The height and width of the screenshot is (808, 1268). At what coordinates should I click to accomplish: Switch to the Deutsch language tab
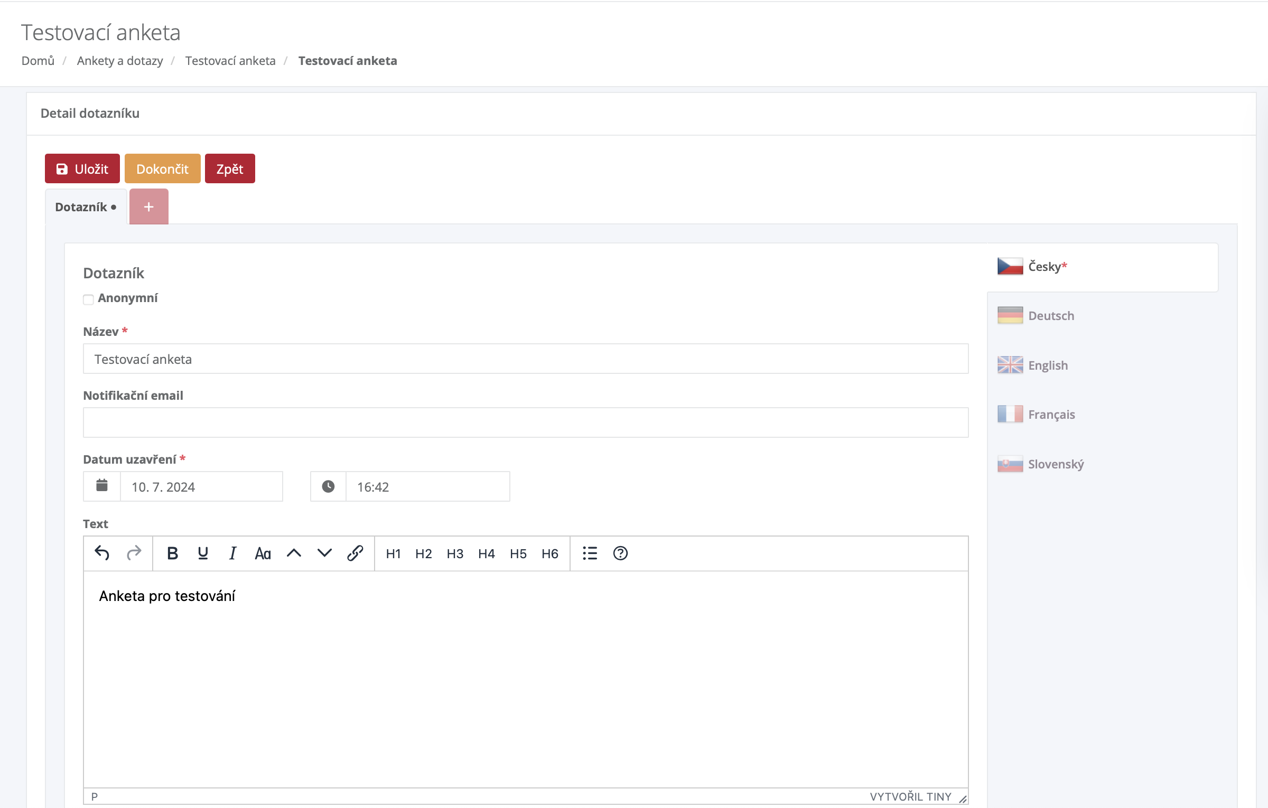[x=1051, y=315]
